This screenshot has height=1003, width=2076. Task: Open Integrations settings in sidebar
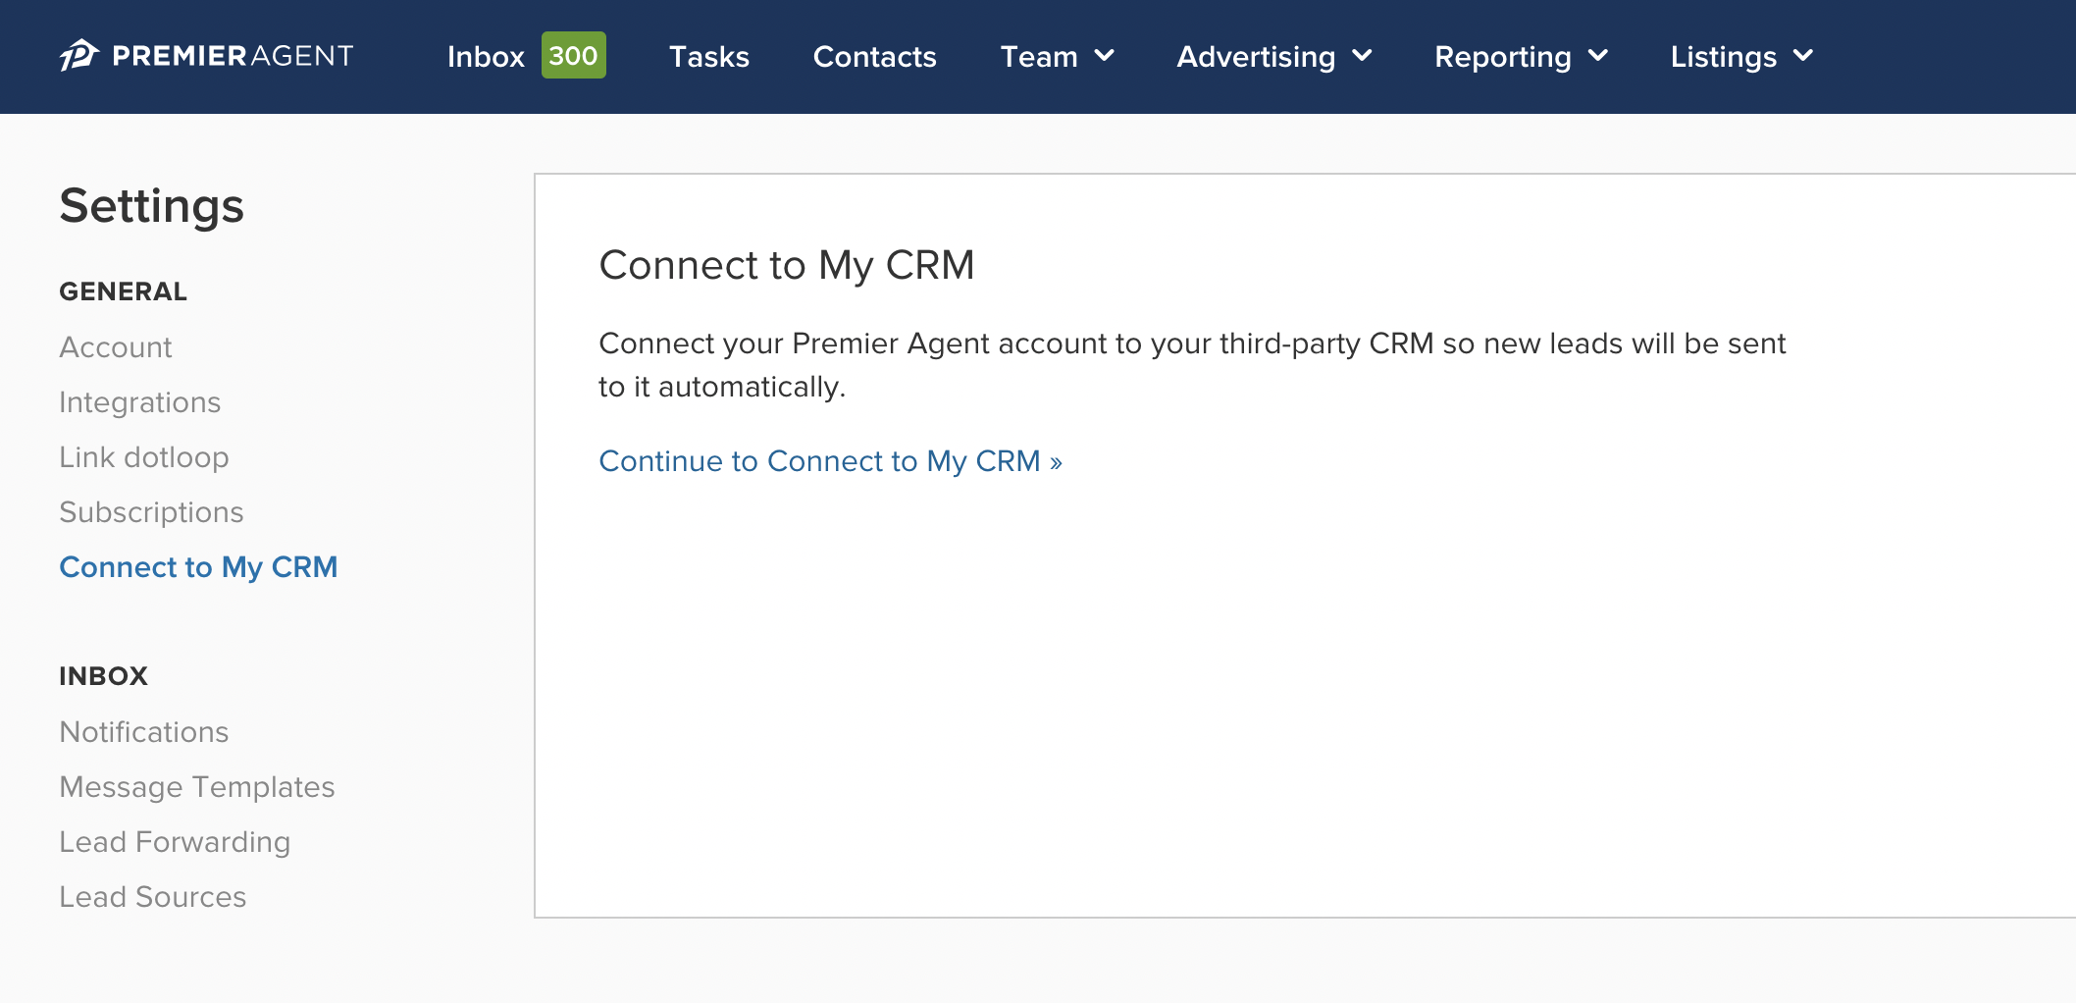pyautogui.click(x=140, y=402)
